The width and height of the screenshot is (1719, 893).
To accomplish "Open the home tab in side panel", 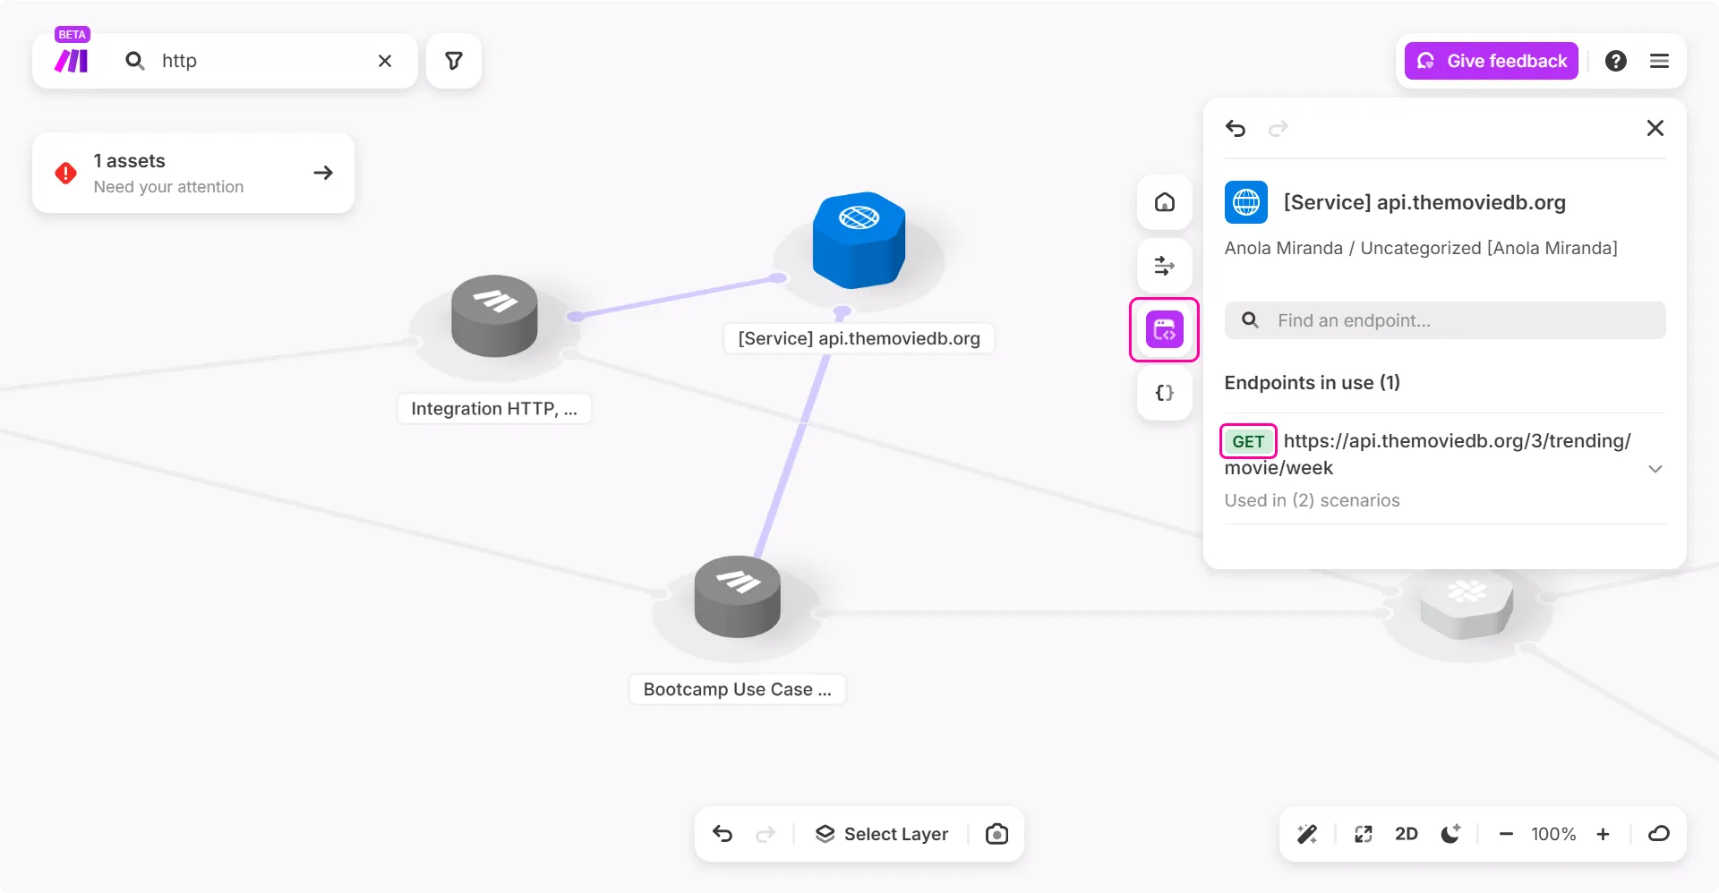I will (x=1165, y=202).
